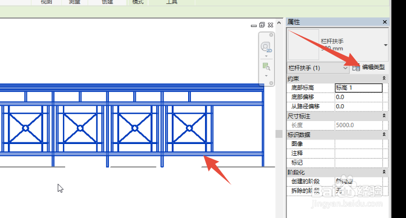This screenshot has height=218, width=406.
Task: Minimize the drawing view window
Action: pyautogui.click(x=254, y=26)
